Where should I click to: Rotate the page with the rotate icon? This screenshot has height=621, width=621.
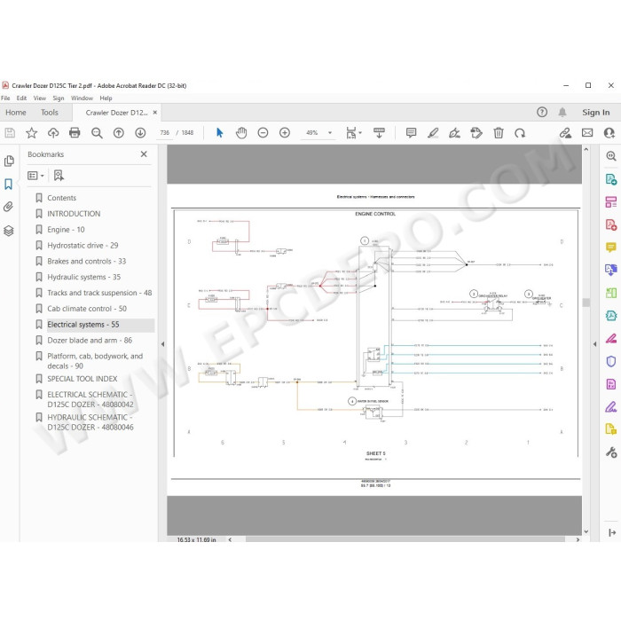(520, 133)
